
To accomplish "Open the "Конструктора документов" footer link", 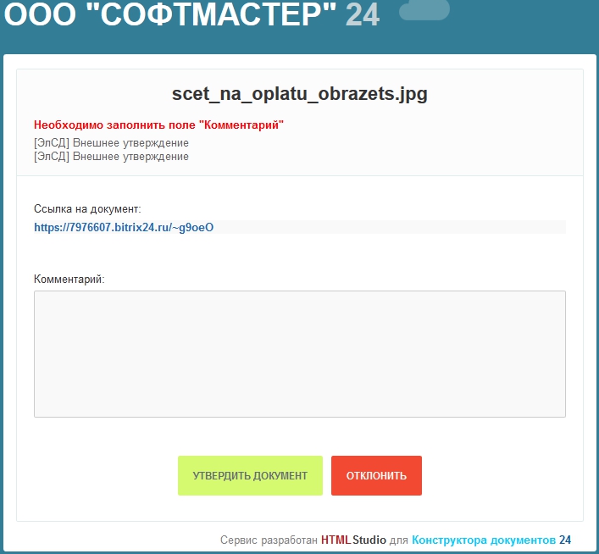I will pos(483,540).
